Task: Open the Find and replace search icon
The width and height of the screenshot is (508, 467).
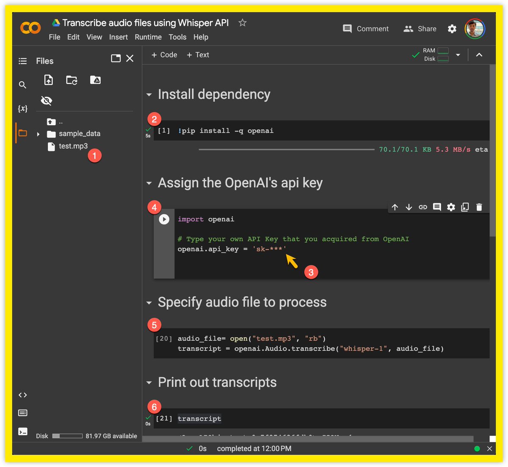Action: coord(23,85)
